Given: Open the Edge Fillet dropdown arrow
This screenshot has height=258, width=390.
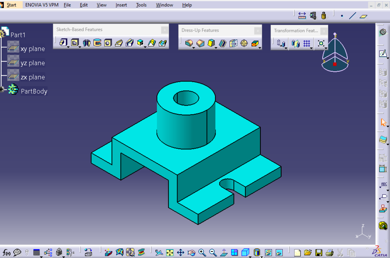Looking at the screenshot, I should (x=193, y=47).
